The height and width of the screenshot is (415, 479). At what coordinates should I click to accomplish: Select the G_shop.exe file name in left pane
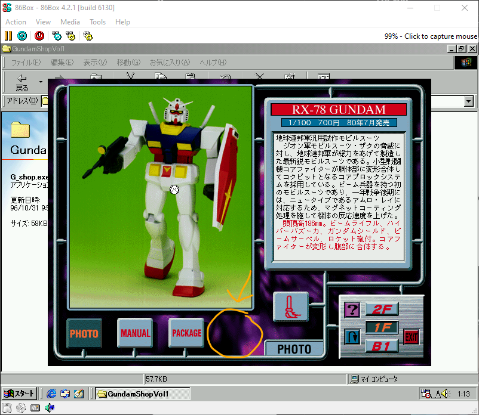click(29, 177)
